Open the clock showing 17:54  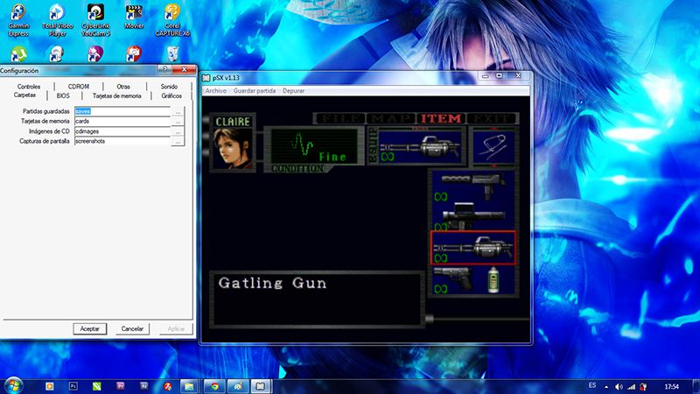pyautogui.click(x=671, y=387)
